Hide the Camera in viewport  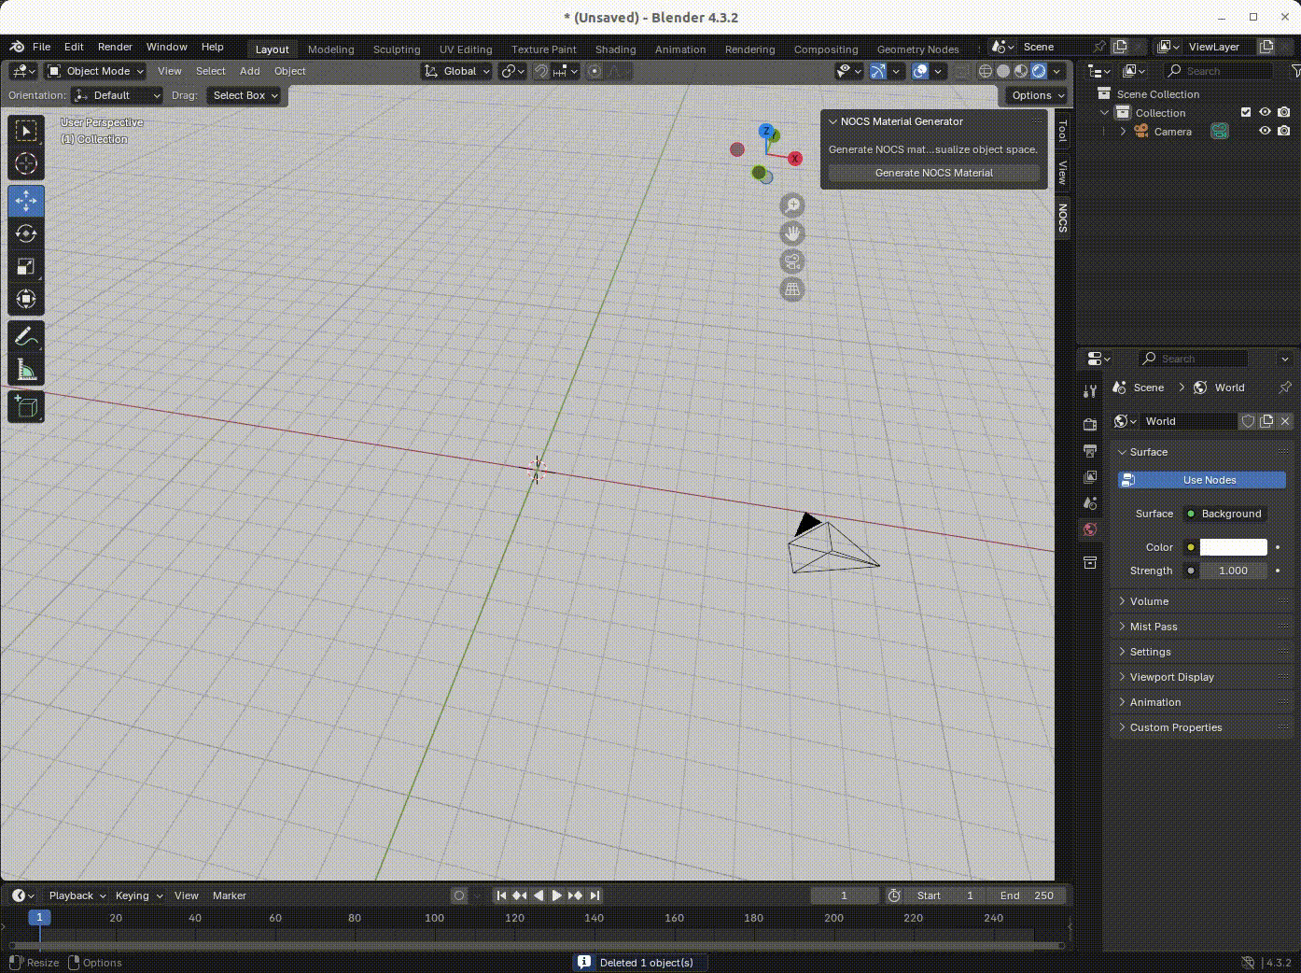pos(1265,132)
